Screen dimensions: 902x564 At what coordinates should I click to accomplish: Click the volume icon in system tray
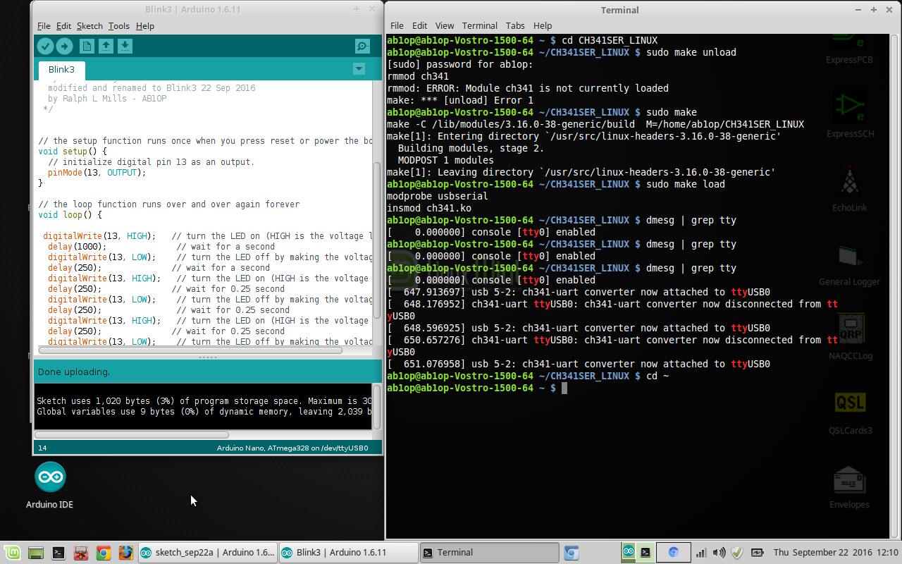coord(719,553)
